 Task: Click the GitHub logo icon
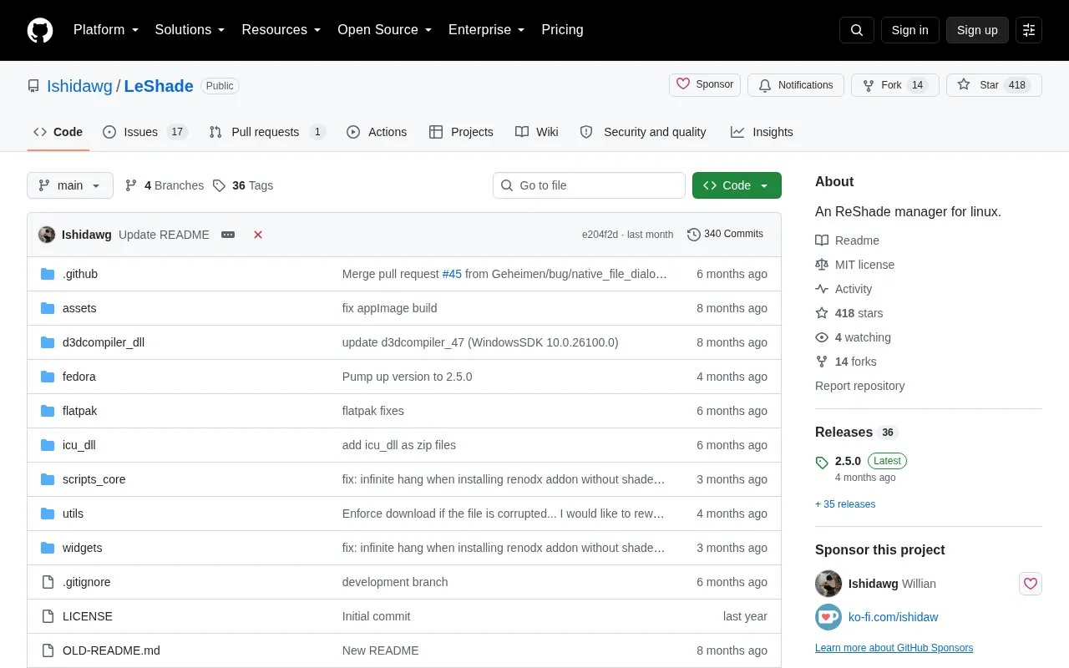tap(40, 30)
